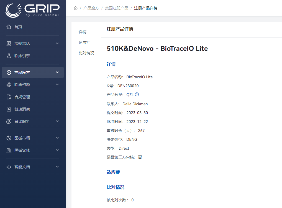Click 产品魔方 in the breadcrumb
The height and width of the screenshot is (208, 282).
(x=91, y=8)
